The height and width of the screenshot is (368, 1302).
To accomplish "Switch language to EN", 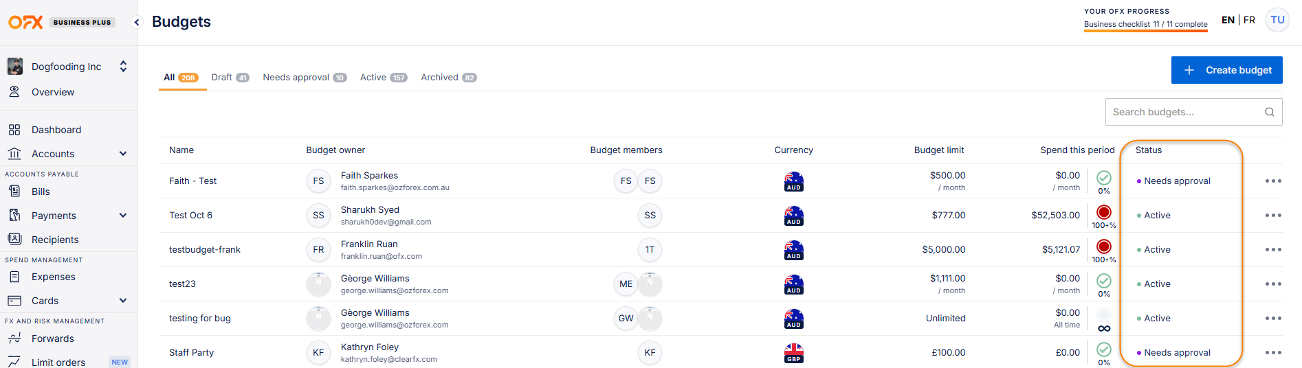I will (x=1228, y=20).
